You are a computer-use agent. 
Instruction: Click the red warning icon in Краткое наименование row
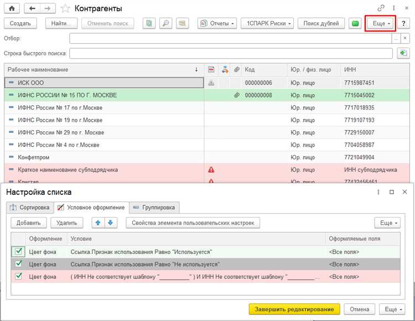coord(211,169)
